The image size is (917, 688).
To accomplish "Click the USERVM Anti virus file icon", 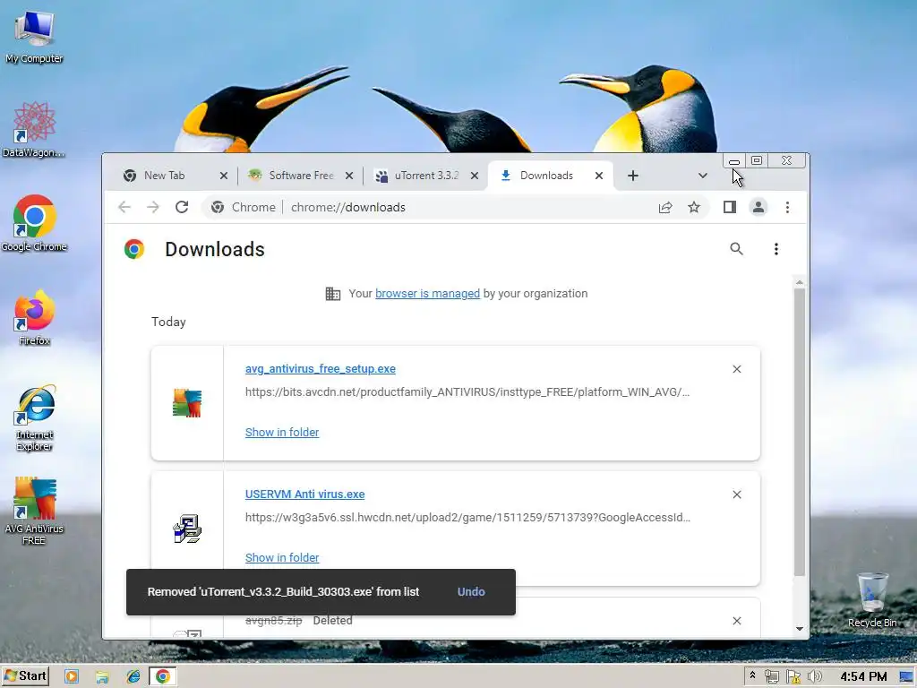I will coord(187,529).
